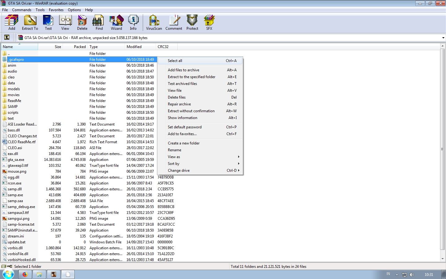This screenshot has width=446, height=279.
Task: Click the Add toolbar icon
Action: [11, 23]
